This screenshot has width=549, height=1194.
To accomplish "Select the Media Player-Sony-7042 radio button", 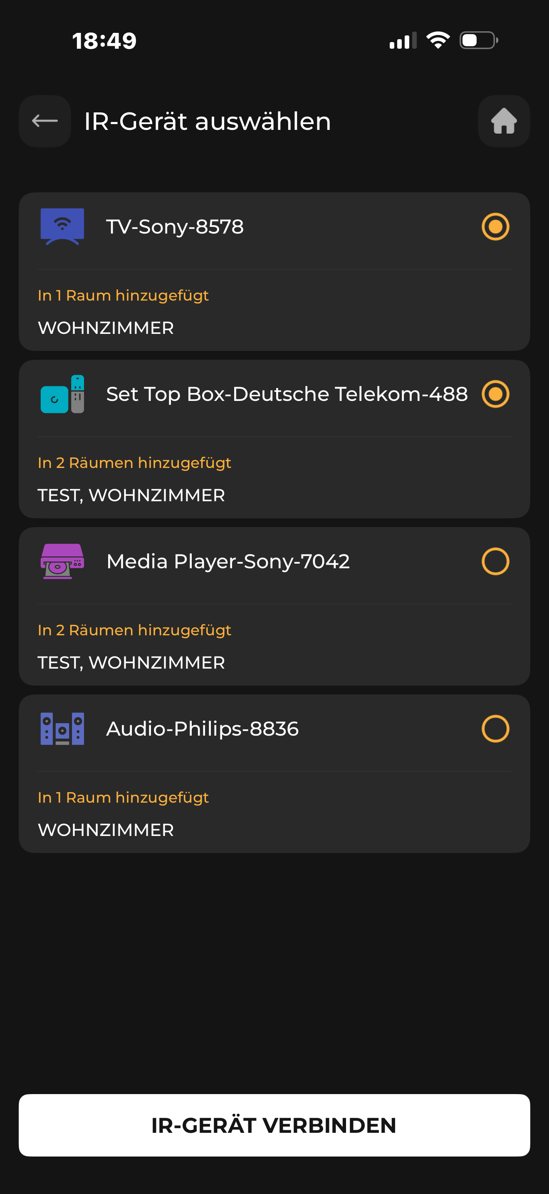I will point(495,561).
